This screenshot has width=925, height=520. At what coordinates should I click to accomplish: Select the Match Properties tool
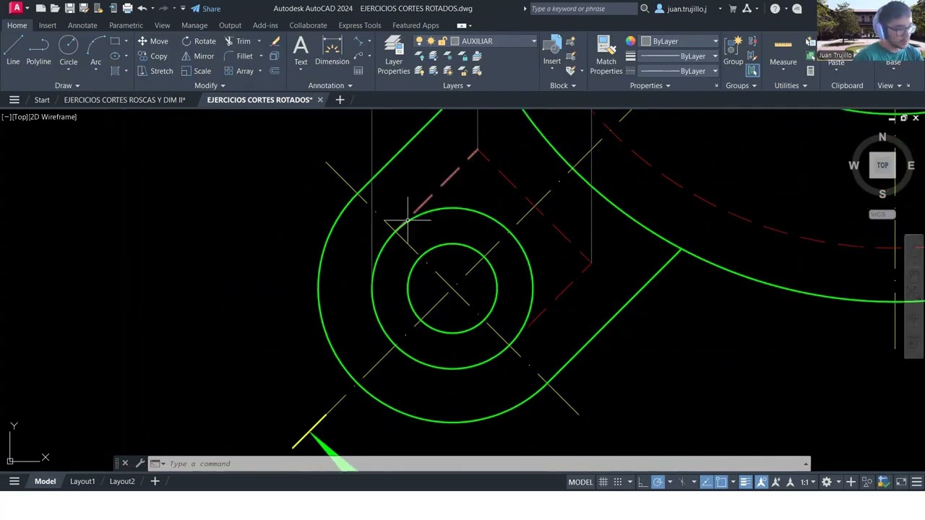606,56
